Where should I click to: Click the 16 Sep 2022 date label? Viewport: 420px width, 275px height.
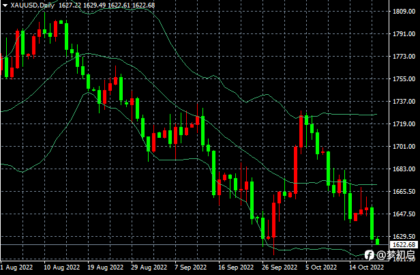(x=236, y=267)
